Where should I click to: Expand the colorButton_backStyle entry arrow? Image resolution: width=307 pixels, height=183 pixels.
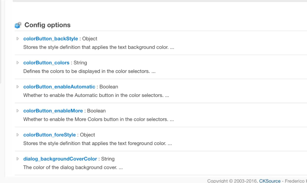[18, 39]
